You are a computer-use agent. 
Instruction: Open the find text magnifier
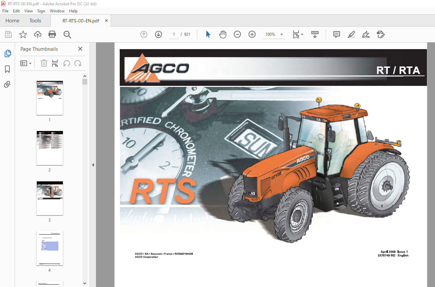point(67,34)
